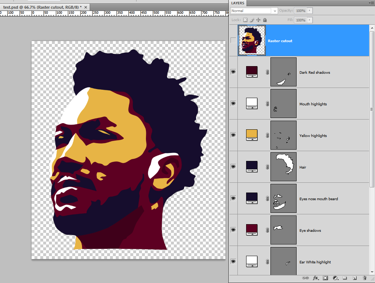Image resolution: width=375 pixels, height=283 pixels.
Task: Click Mouth highlights white fill swatch
Action: [252, 104]
